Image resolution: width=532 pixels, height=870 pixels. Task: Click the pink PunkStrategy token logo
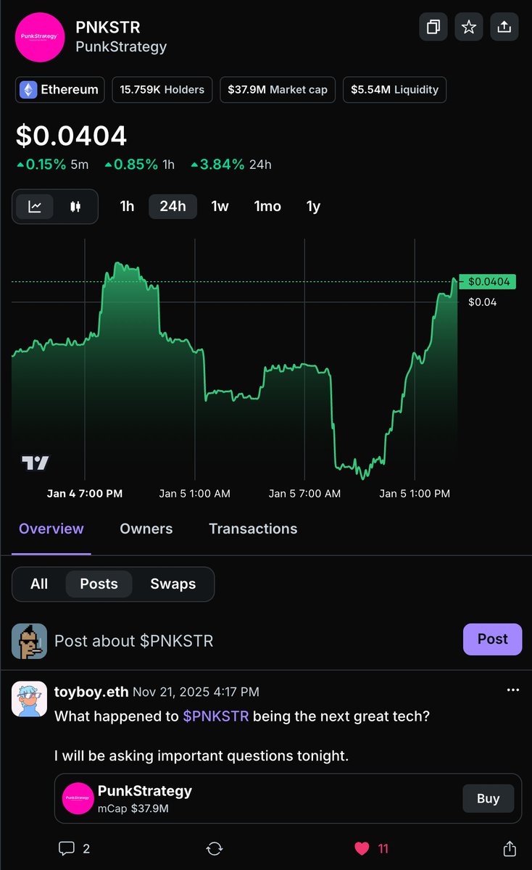41,36
